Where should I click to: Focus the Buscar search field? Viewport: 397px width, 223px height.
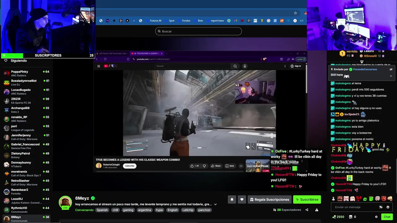pos(198,31)
